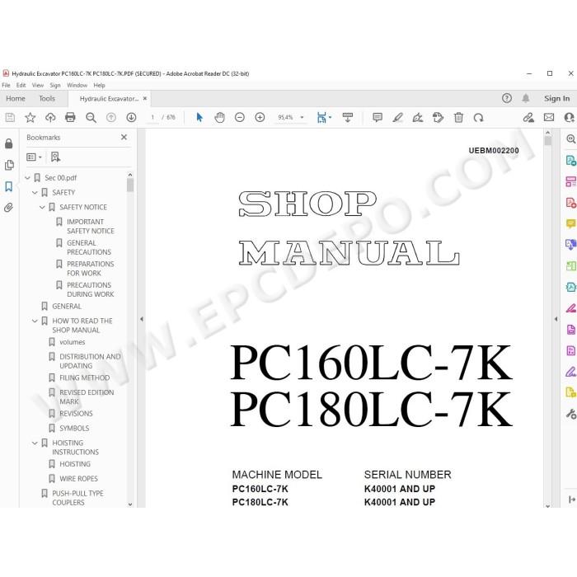Expand right pane with bottom arrow icon
The image size is (577, 577).
point(570,500)
